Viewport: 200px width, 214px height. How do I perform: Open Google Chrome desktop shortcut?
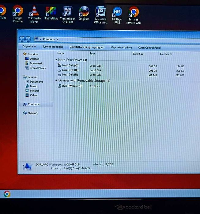pos(18,14)
